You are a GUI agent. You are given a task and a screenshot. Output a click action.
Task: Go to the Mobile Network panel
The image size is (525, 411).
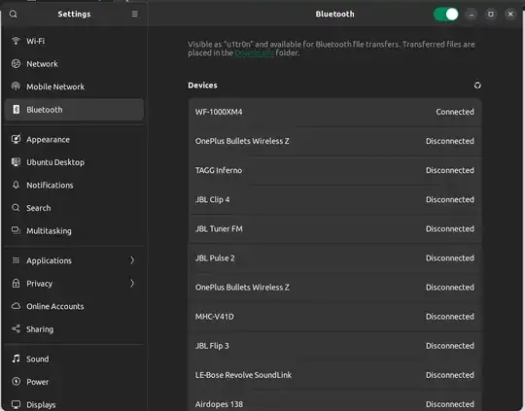(74, 86)
